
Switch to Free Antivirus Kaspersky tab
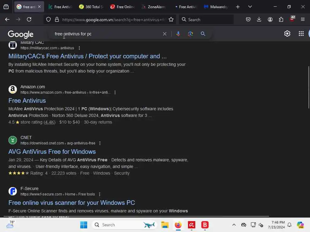tap(61, 7)
